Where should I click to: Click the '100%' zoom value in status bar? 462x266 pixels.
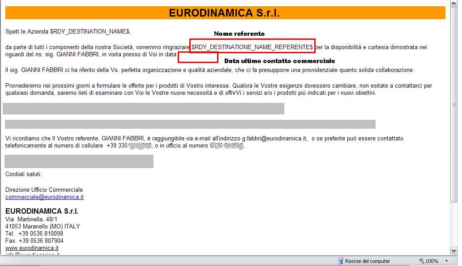click(x=432, y=261)
